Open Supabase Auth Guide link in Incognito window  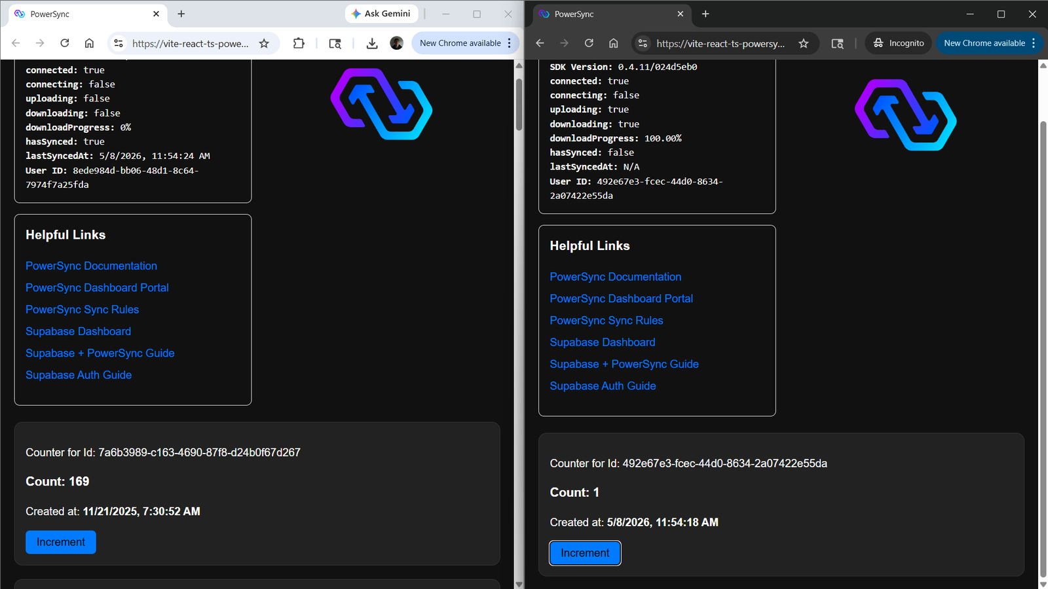(603, 386)
